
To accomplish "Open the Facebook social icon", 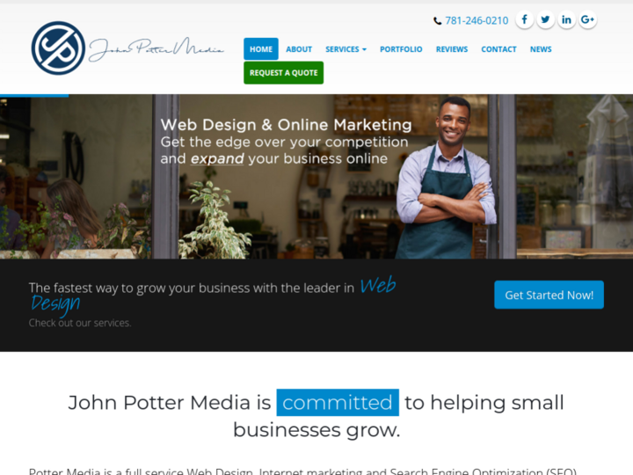I will pos(524,19).
